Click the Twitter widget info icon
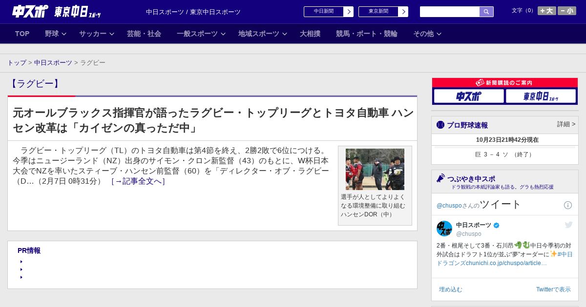 pyautogui.click(x=568, y=205)
